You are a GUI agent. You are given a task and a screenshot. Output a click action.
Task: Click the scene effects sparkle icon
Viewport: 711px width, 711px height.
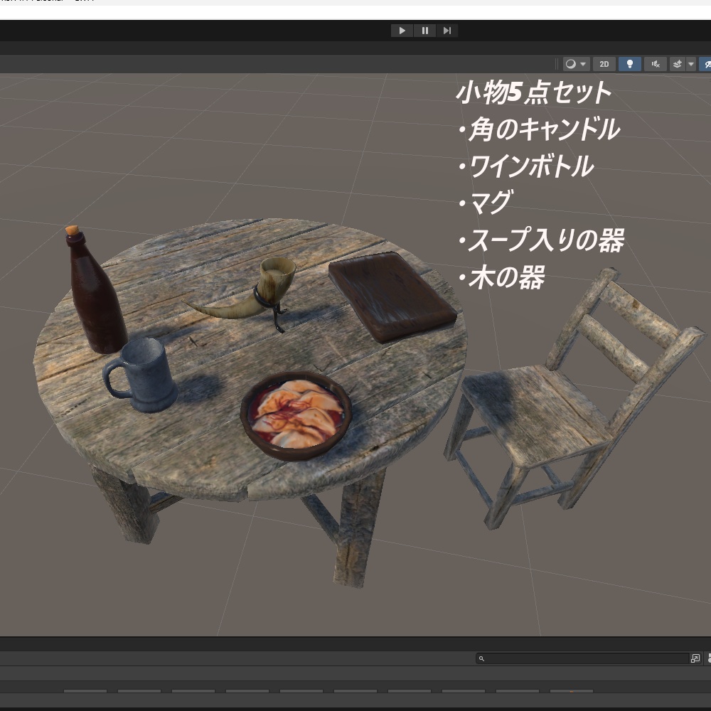pyautogui.click(x=677, y=64)
